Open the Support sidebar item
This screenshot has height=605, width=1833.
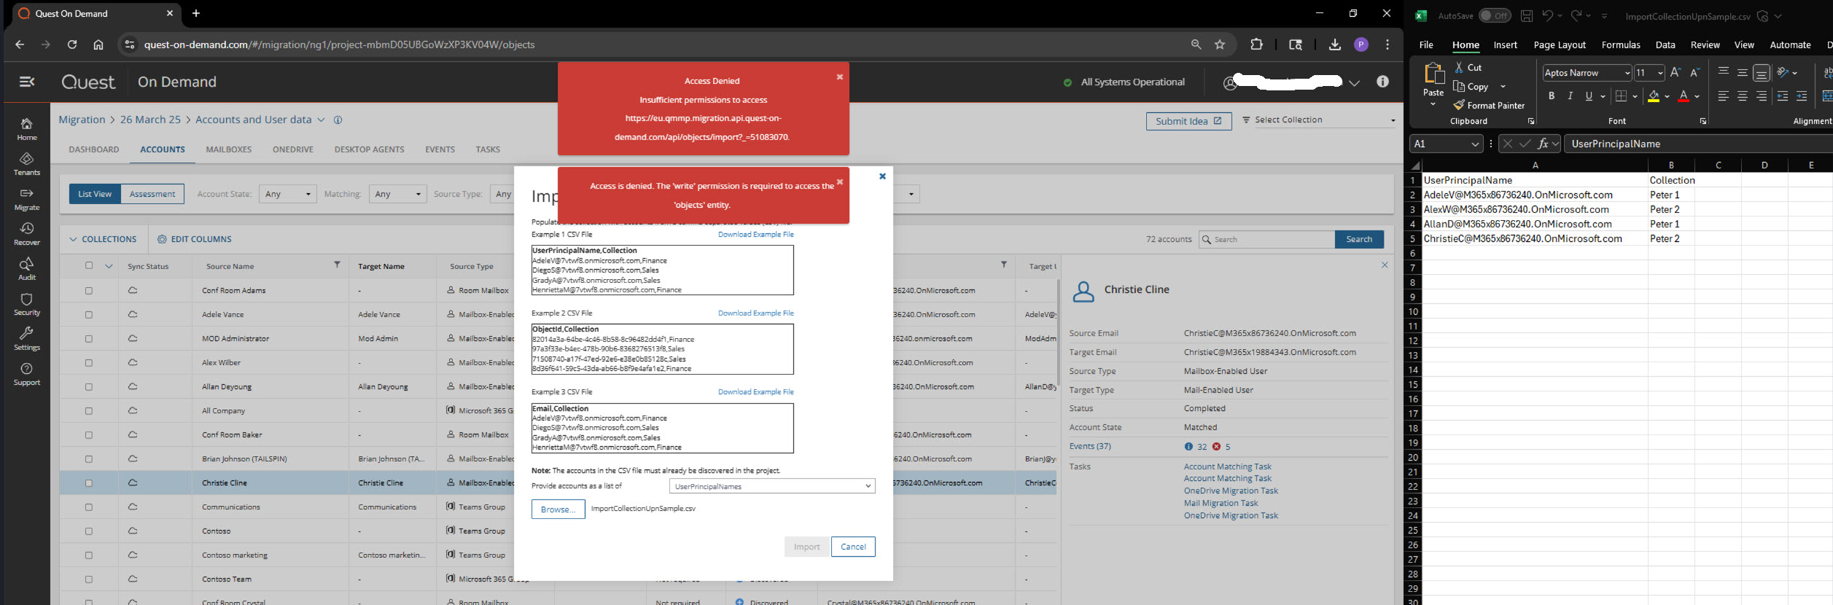pyautogui.click(x=27, y=374)
